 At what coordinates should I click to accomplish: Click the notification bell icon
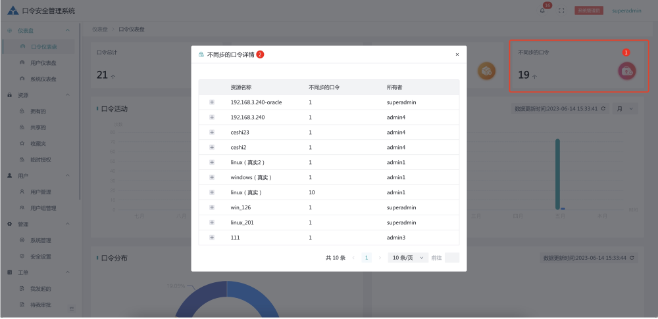tap(542, 11)
